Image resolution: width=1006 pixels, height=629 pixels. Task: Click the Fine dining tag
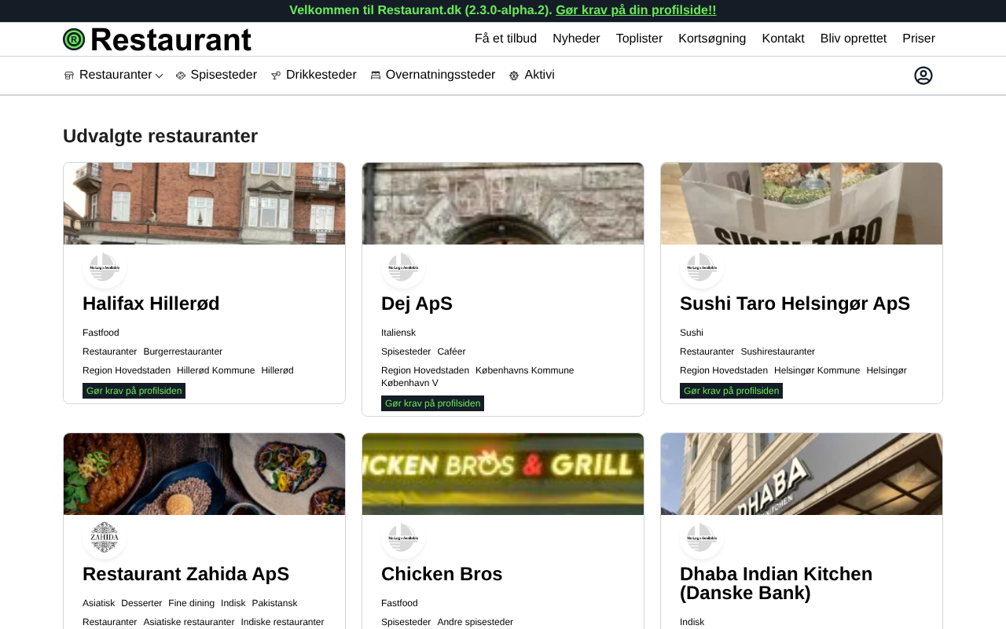point(191,603)
